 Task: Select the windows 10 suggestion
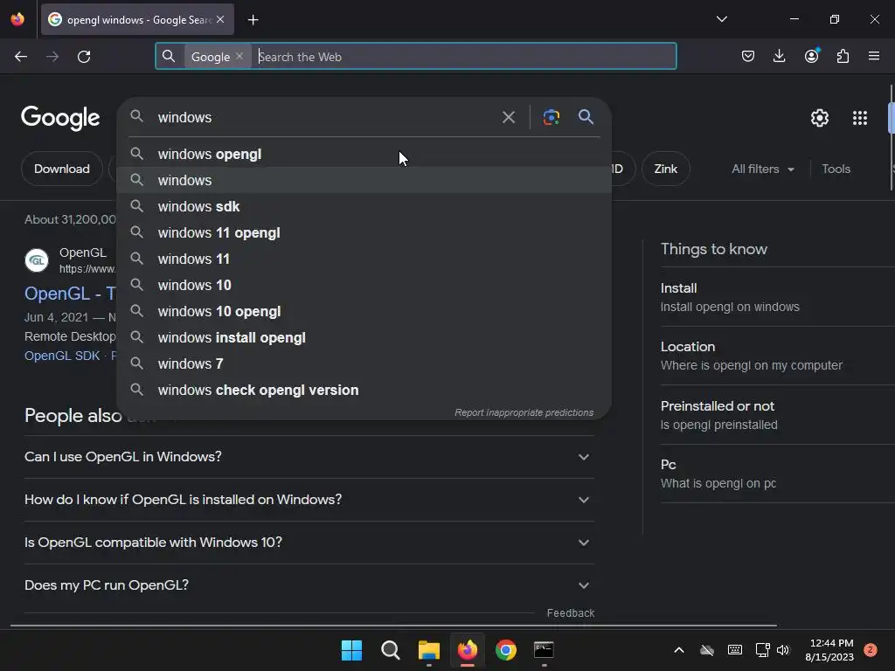tap(364, 286)
